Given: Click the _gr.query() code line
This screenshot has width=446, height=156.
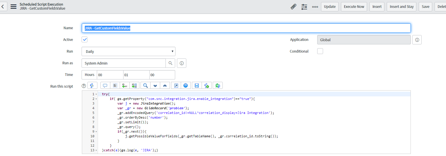Looking at the screenshot, I should coord(129,127).
